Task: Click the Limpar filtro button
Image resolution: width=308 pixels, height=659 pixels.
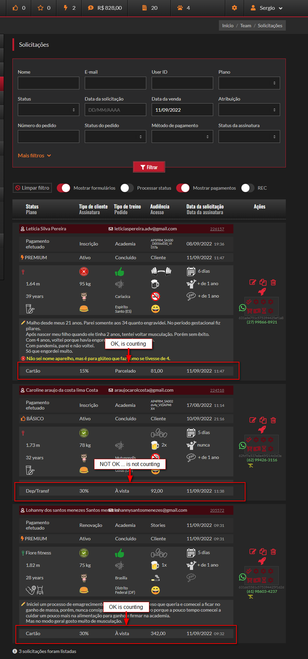Action: pyautogui.click(x=32, y=188)
